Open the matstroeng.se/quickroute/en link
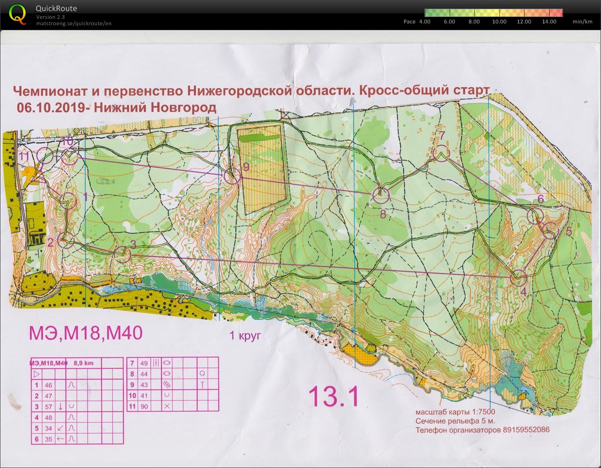The height and width of the screenshot is (468, 601). pyautogui.click(x=74, y=23)
